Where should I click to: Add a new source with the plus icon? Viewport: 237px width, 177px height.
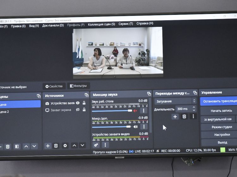[48, 146]
